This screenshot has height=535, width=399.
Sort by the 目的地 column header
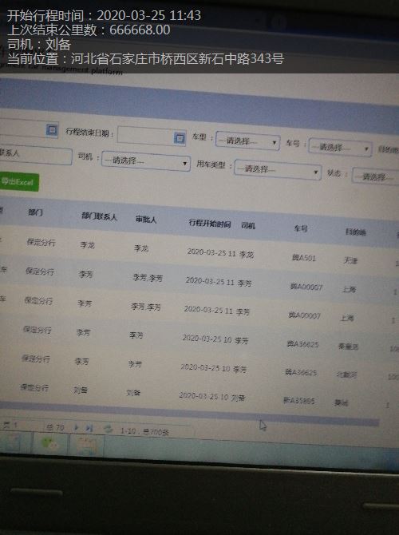tap(356, 232)
